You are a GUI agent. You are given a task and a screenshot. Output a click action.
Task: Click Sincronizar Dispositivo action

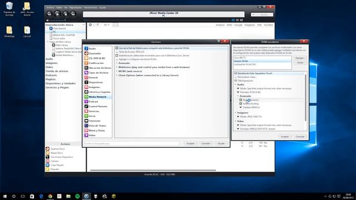coord(60,157)
